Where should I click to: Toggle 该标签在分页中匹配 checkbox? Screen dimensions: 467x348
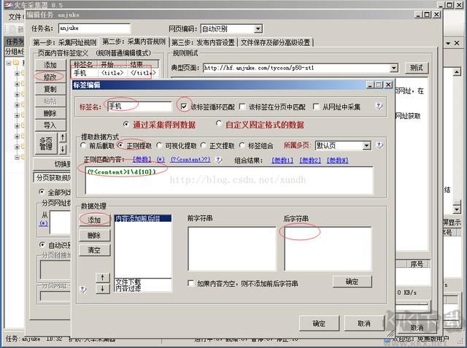[244, 107]
